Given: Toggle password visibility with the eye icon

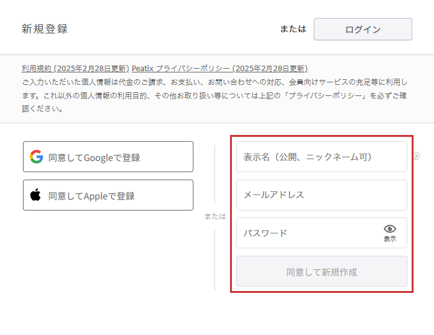Looking at the screenshot, I should coord(389,229).
